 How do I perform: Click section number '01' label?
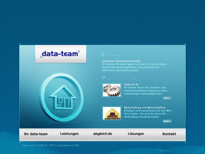point(103,54)
